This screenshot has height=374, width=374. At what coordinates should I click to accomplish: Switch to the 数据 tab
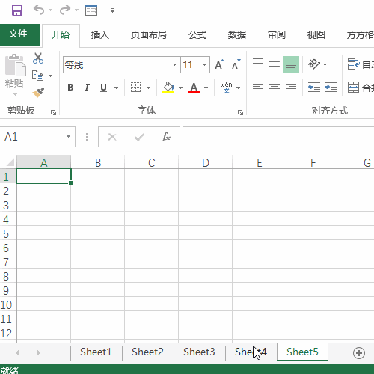point(237,35)
